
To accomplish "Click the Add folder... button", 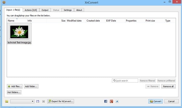I will pyautogui.click(x=31, y=86).
